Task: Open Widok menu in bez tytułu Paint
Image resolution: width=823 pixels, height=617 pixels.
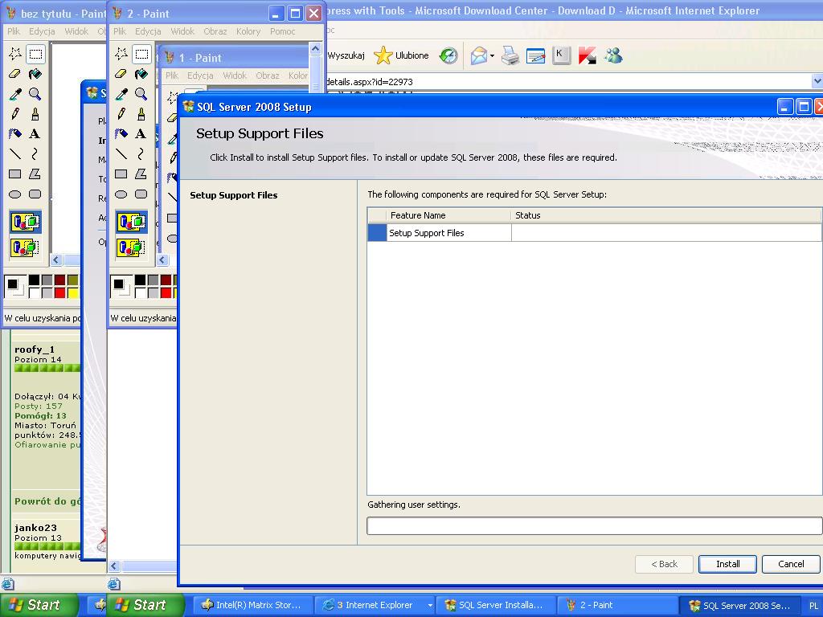Action: pyautogui.click(x=76, y=31)
